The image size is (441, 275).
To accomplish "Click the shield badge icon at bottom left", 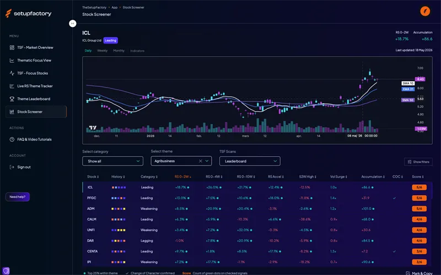I will (x=6, y=271).
